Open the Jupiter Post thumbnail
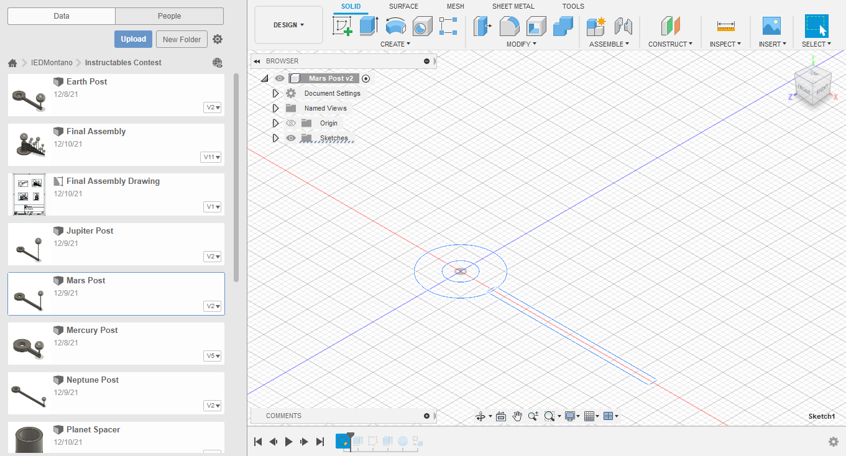846x456 pixels. 29,245
